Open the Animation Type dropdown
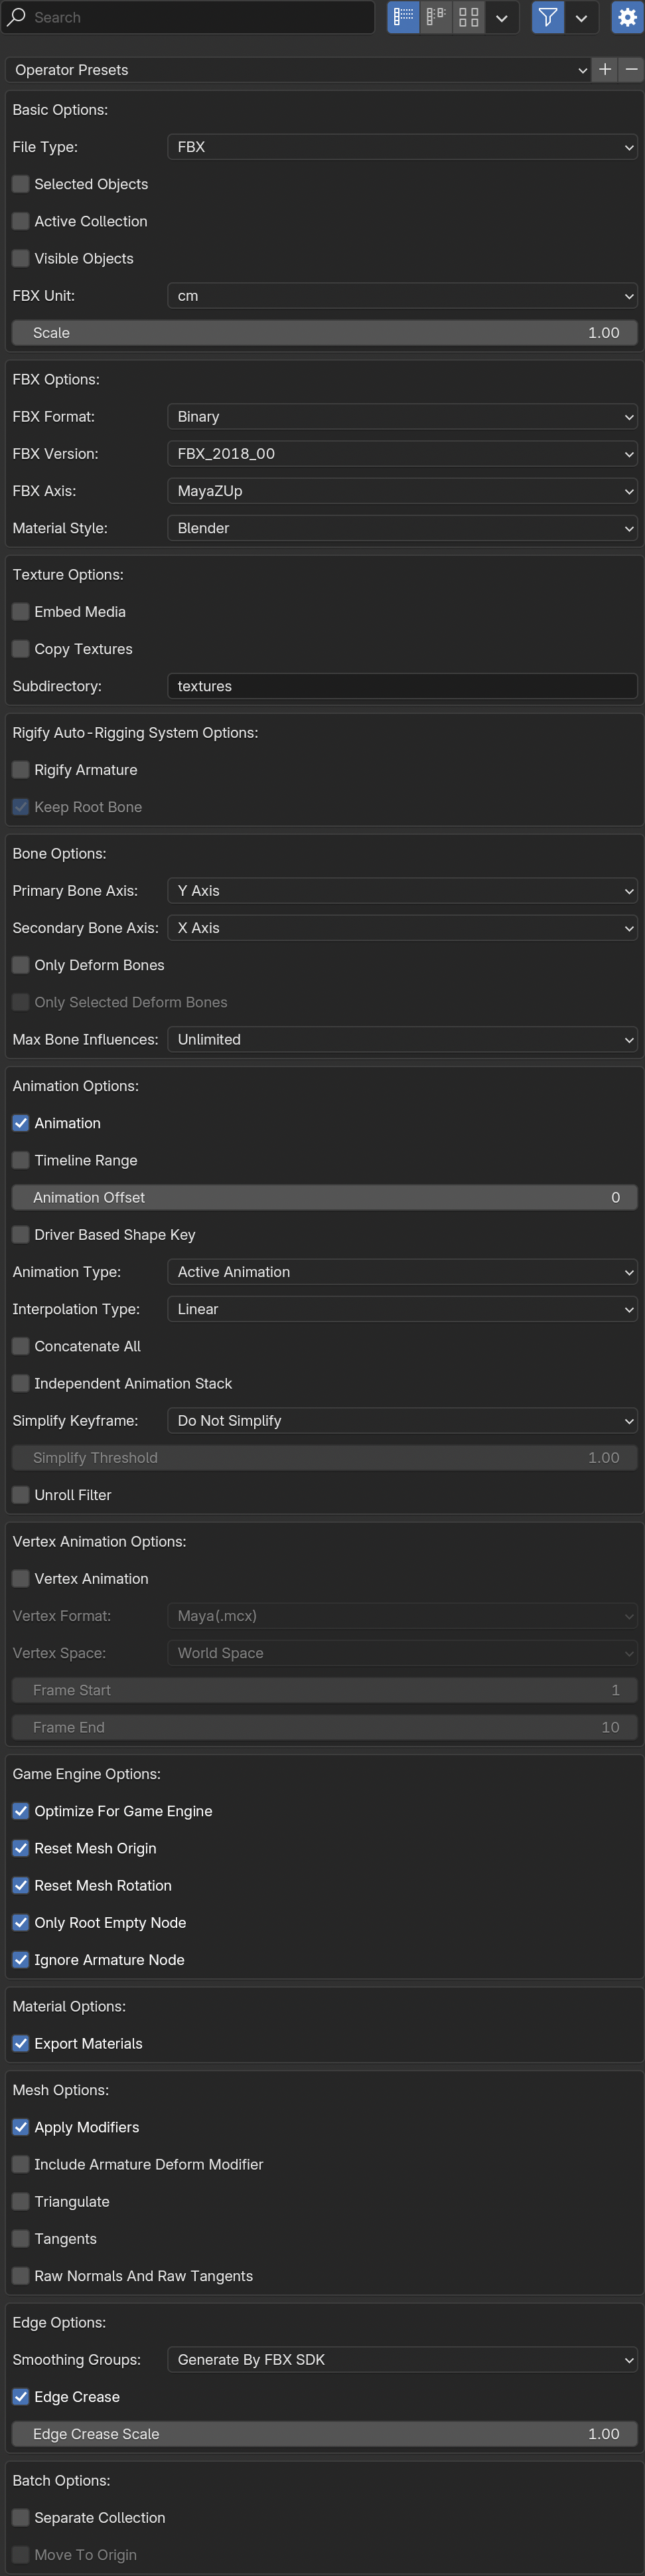The height and width of the screenshot is (2576, 645). (x=402, y=1272)
